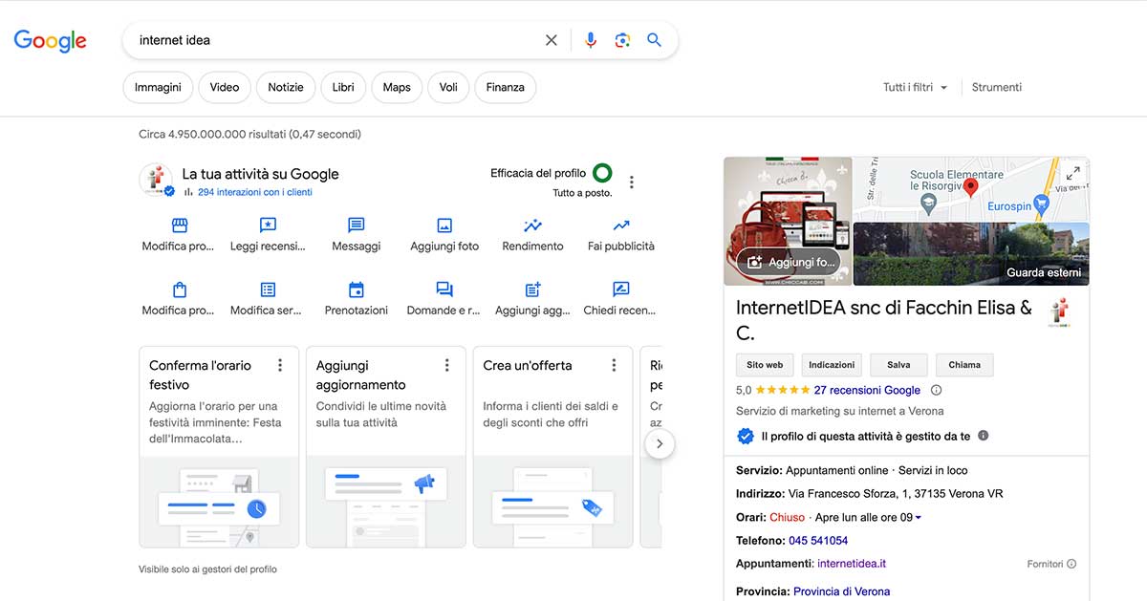The image size is (1147, 601).
Task: Click info icon next to 27 recensioni Google
Action: (x=937, y=390)
